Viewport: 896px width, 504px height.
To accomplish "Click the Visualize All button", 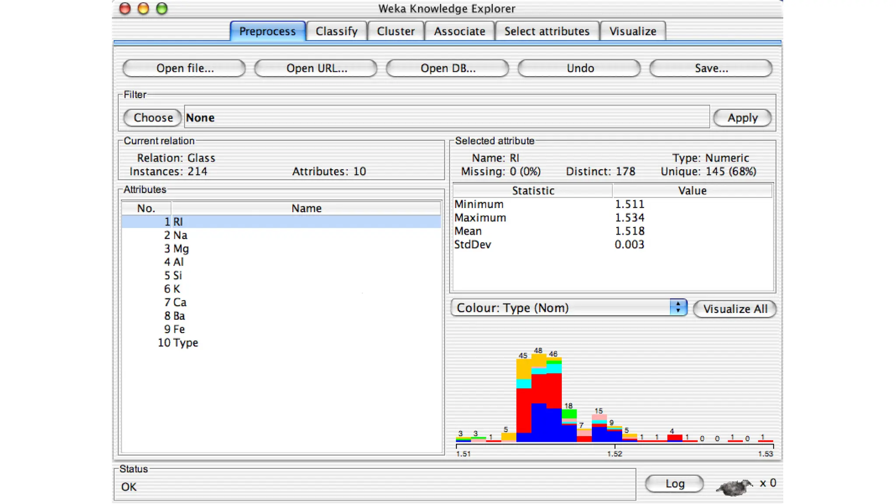I will pos(735,309).
